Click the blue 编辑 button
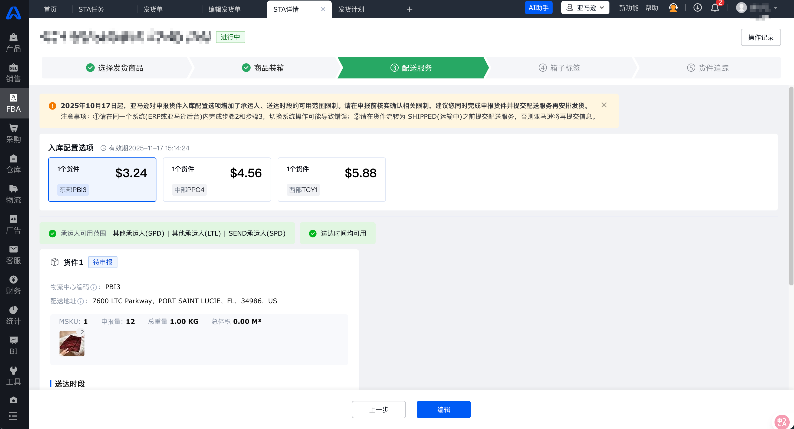 [x=444, y=410]
